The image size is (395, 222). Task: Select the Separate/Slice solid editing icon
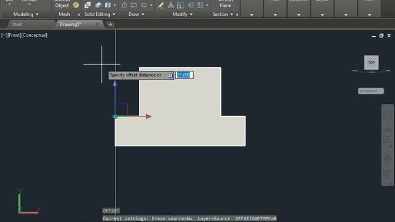(108, 5)
